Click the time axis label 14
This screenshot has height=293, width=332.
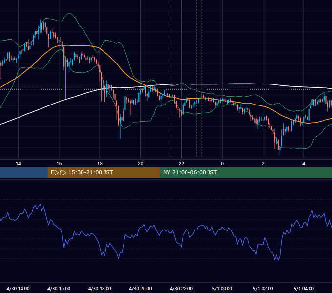(x=18, y=164)
